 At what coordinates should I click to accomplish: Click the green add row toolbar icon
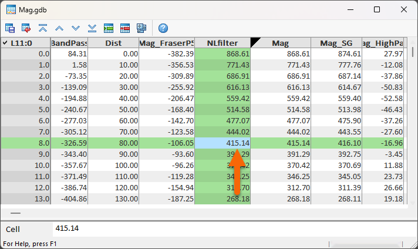pyautogui.click(x=109, y=28)
